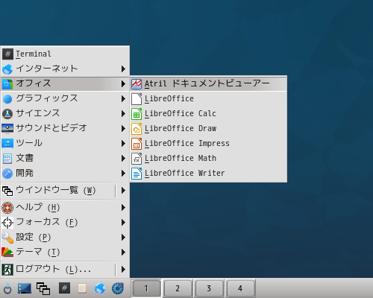Click the Graphics (グラフィックス) sphere icon

tap(7, 98)
